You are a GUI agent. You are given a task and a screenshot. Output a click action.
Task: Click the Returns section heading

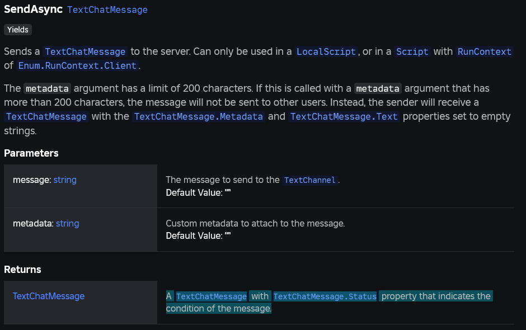pyautogui.click(x=22, y=270)
